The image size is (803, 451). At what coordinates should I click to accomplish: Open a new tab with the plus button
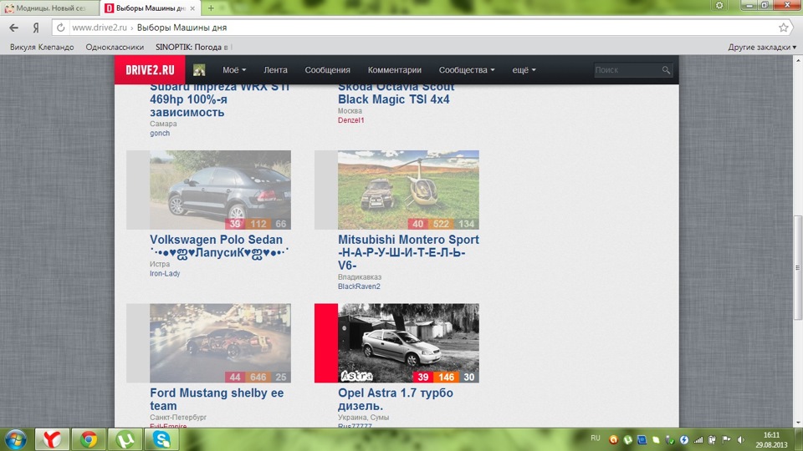(x=211, y=8)
